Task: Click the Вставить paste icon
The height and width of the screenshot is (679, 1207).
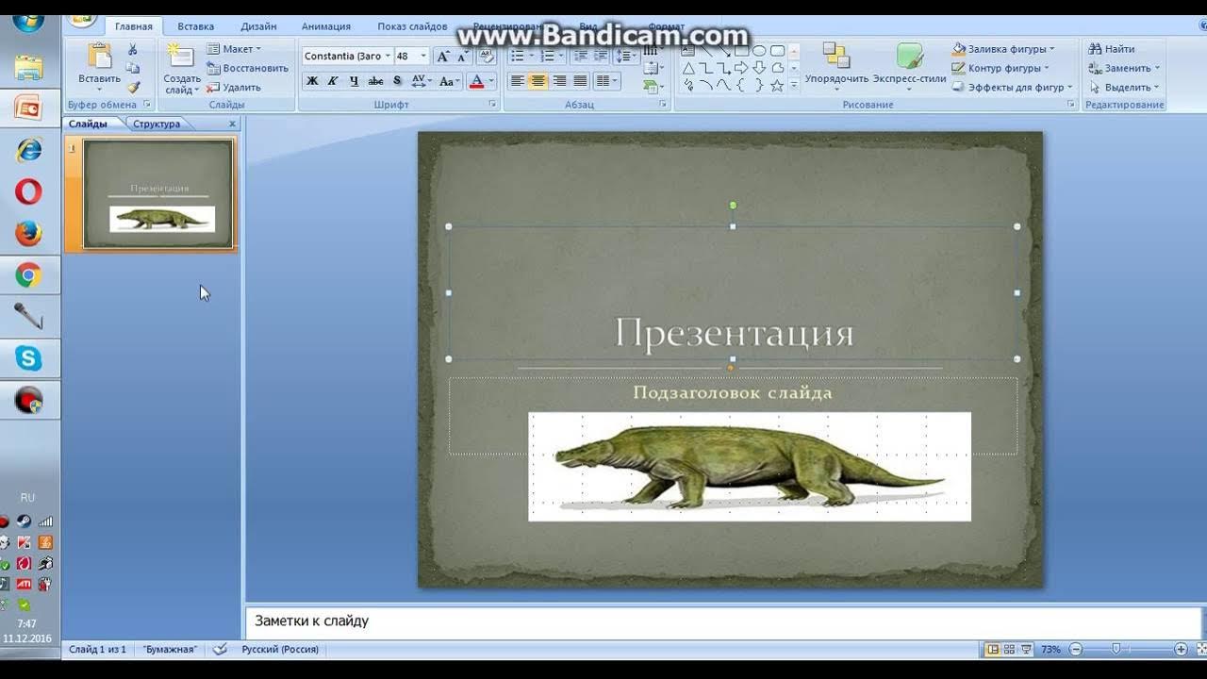Action: [99, 57]
